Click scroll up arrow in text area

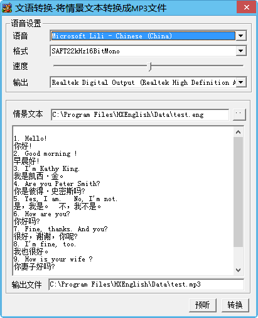(238, 132)
